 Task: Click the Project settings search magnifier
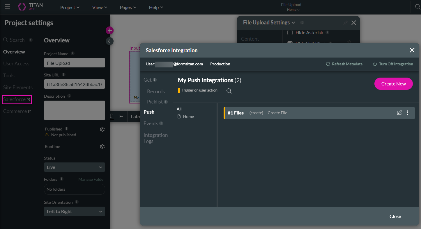pos(6,40)
